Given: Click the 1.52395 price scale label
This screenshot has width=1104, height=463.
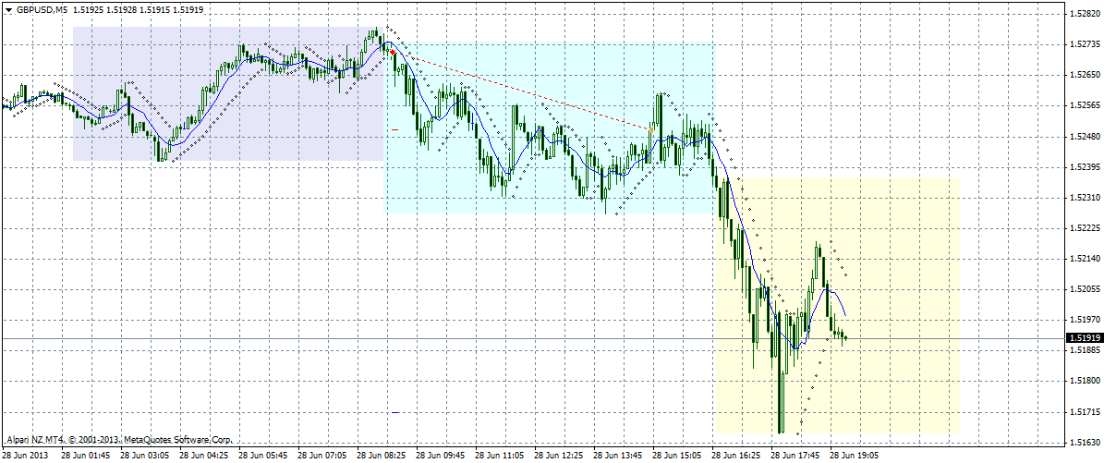Looking at the screenshot, I should pyautogui.click(x=1085, y=167).
